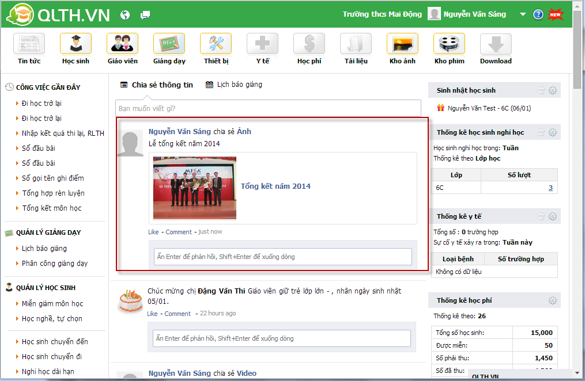Open the Học sinh student module
This screenshot has width=585, height=381.
click(76, 44)
